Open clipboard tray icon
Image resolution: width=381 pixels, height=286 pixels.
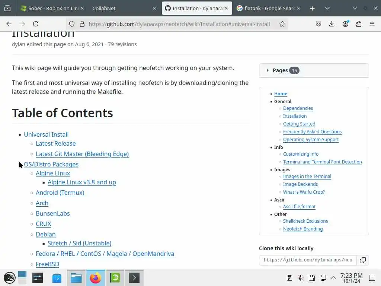tap(289, 278)
